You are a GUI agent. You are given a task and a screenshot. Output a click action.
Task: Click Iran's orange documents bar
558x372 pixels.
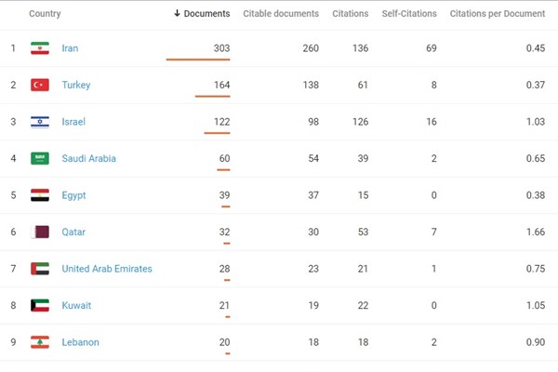(x=198, y=60)
